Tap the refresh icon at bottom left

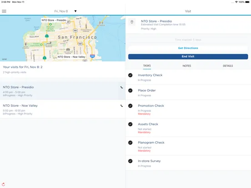pyautogui.click(x=3, y=184)
